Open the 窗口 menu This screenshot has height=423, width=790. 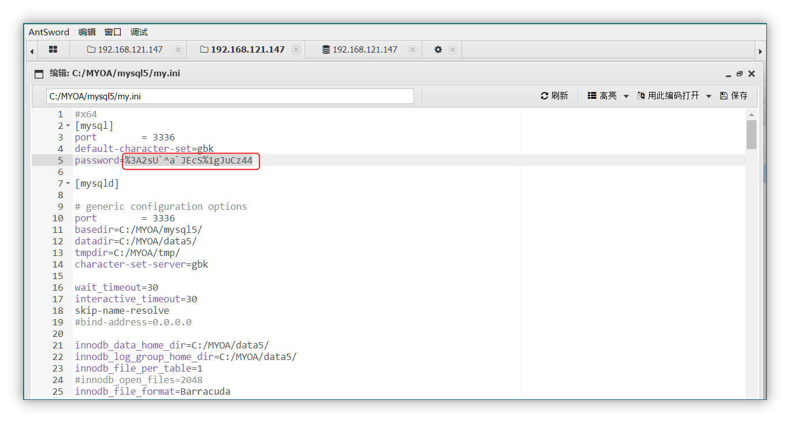click(x=113, y=32)
